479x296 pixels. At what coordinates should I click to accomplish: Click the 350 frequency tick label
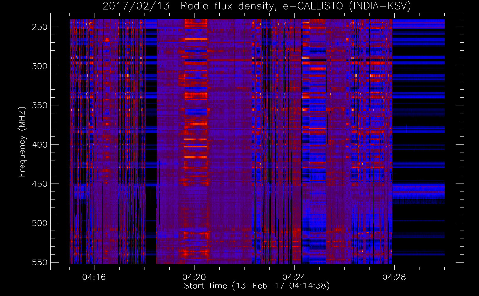coord(40,105)
